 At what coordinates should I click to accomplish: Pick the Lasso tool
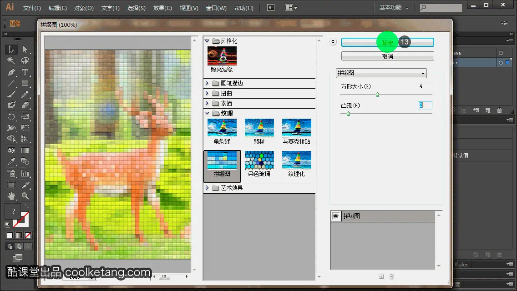click(25, 60)
